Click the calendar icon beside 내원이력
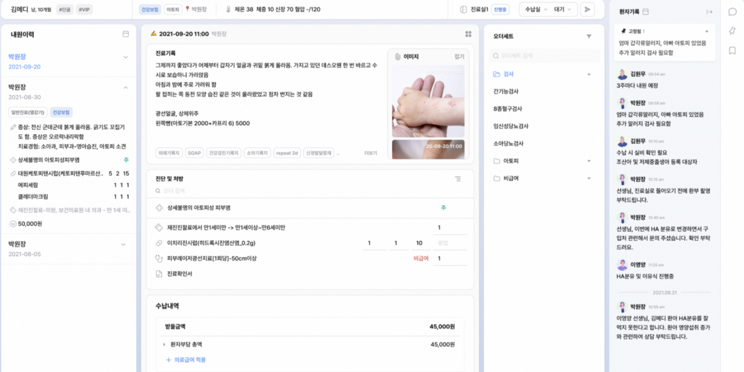This screenshot has height=372, width=744. (x=126, y=34)
